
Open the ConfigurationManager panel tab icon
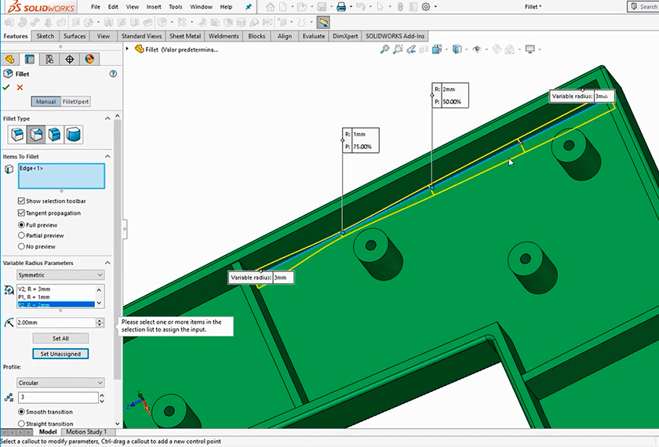coord(49,59)
